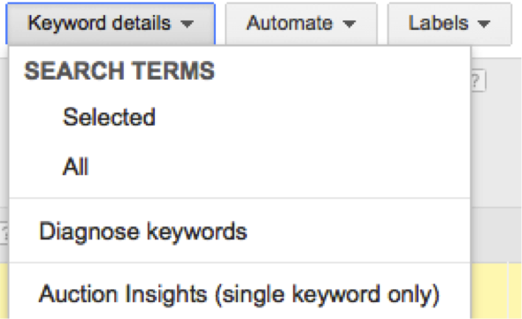522x319 pixels.
Task: Click the yellow highlighted row right of menu
Action: click(x=496, y=291)
